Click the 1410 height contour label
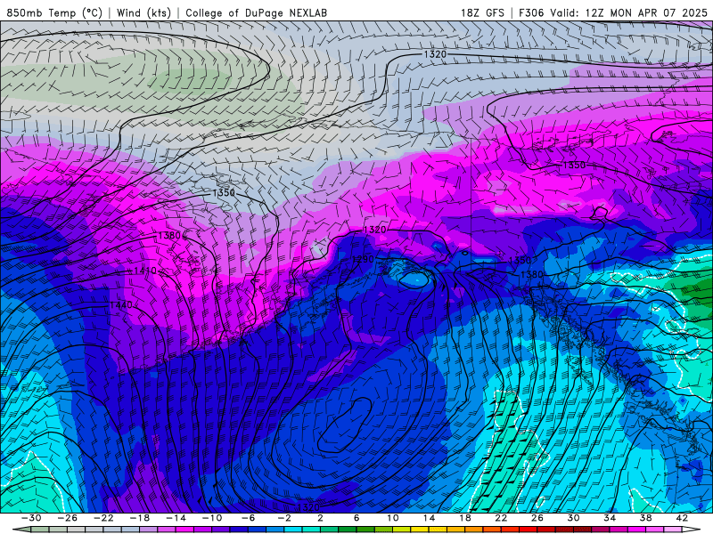713x534 pixels. click(145, 271)
